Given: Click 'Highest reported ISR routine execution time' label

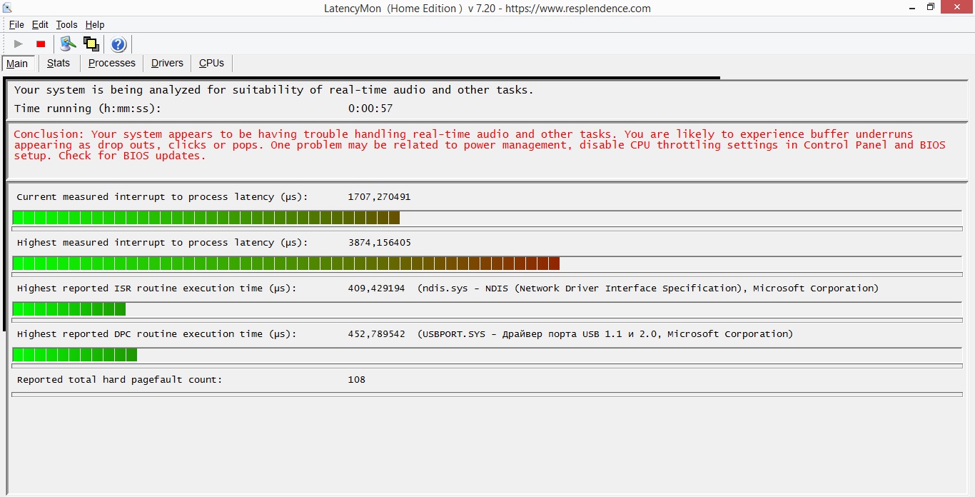Looking at the screenshot, I should tap(156, 288).
